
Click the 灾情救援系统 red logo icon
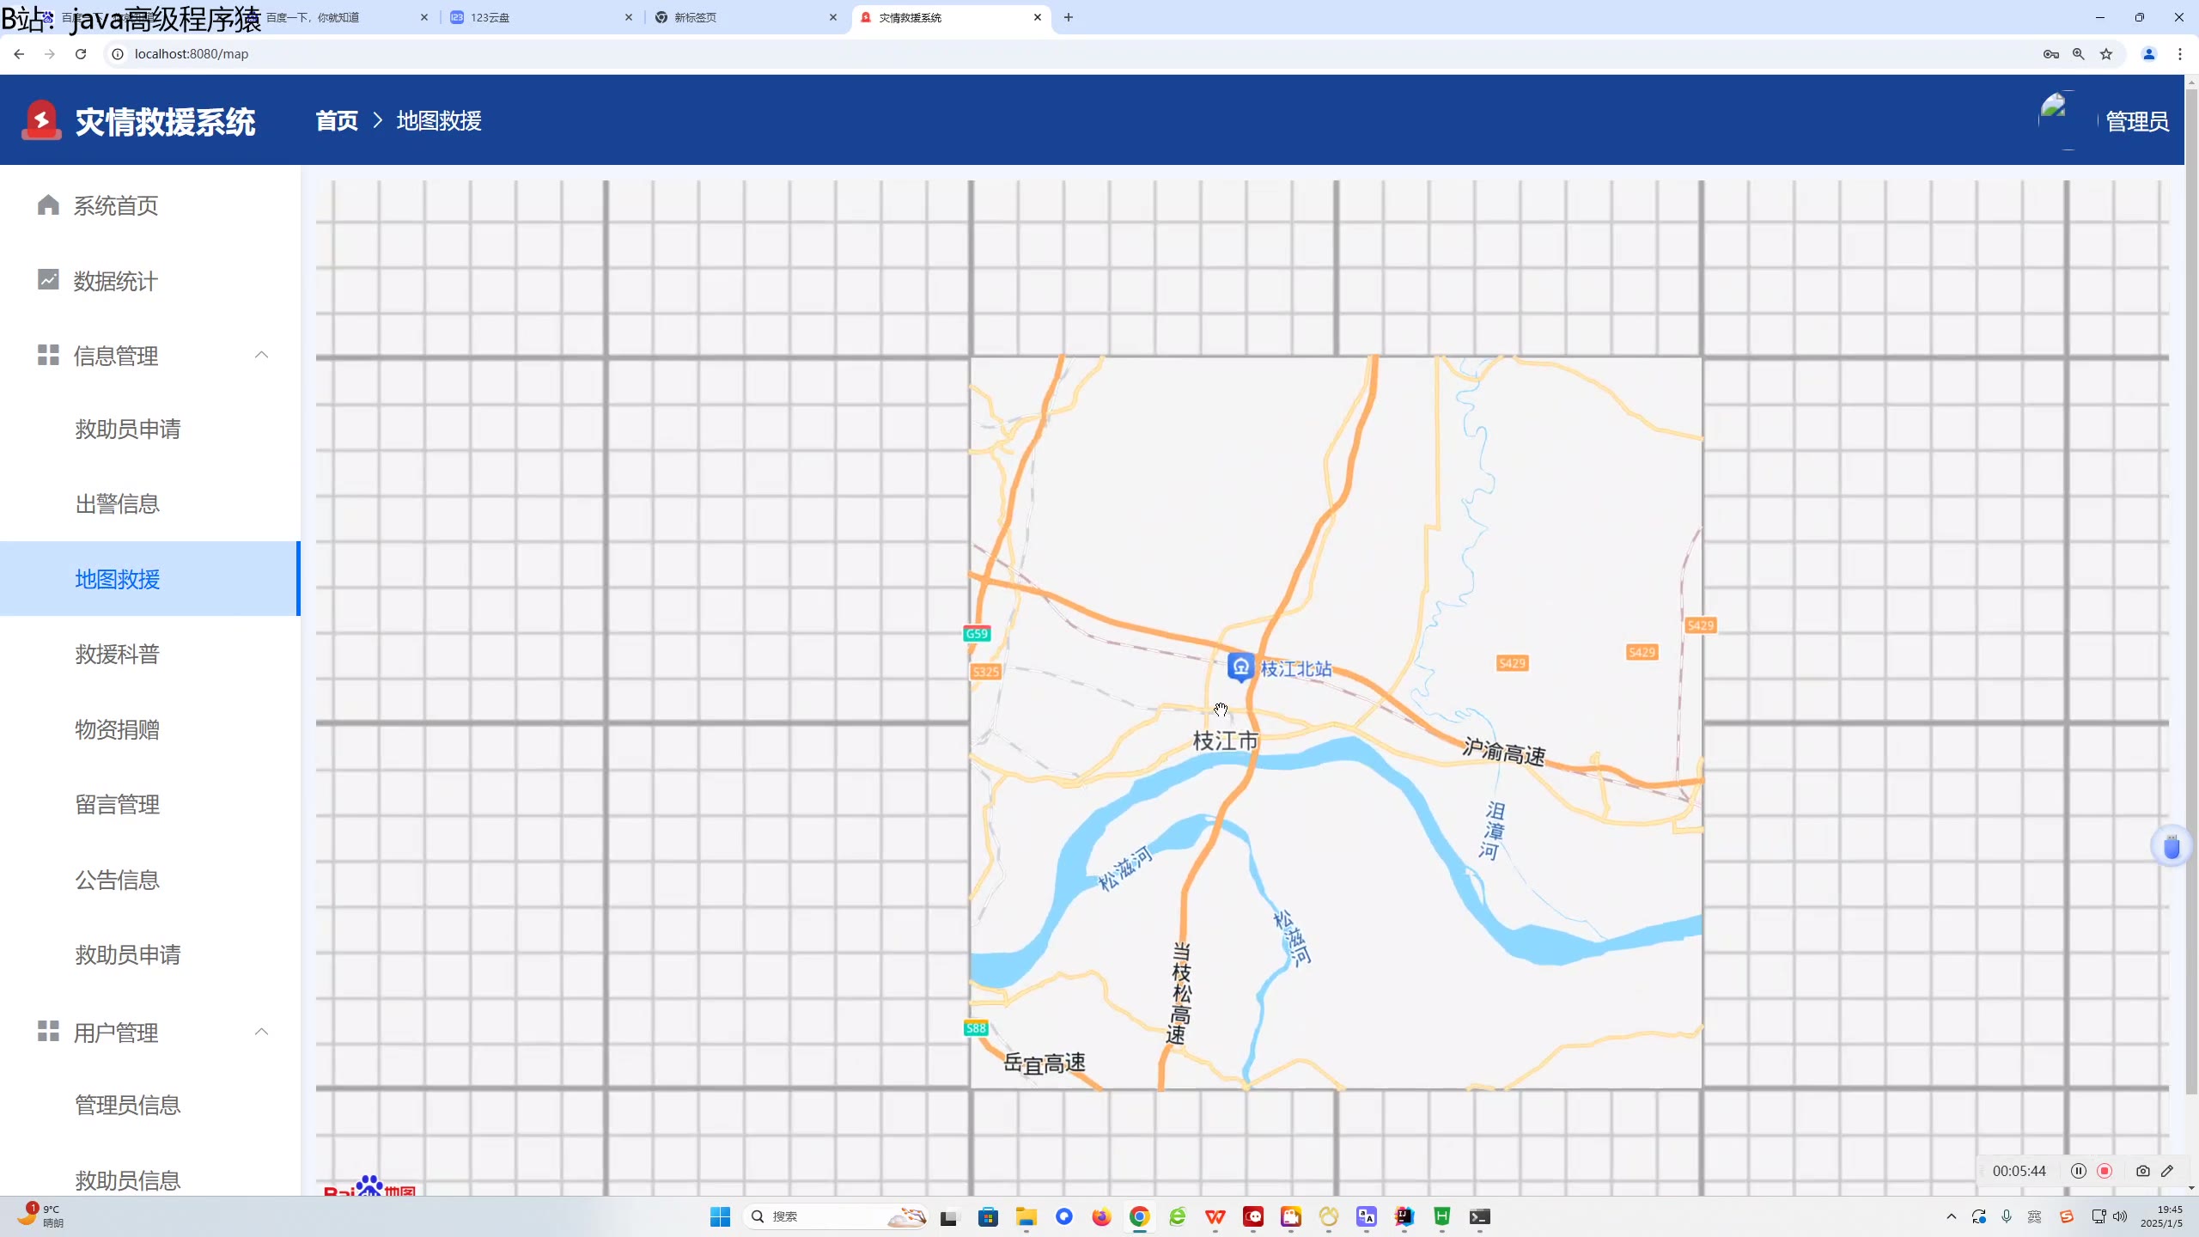[41, 120]
